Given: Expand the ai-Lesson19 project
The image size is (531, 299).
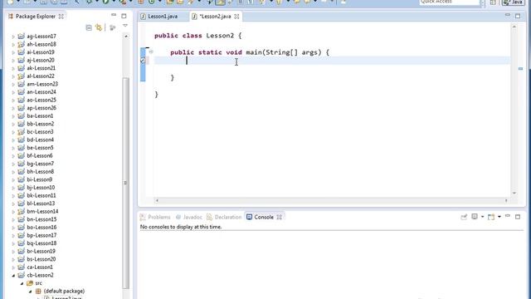Looking at the screenshot, I should click(x=13, y=52).
